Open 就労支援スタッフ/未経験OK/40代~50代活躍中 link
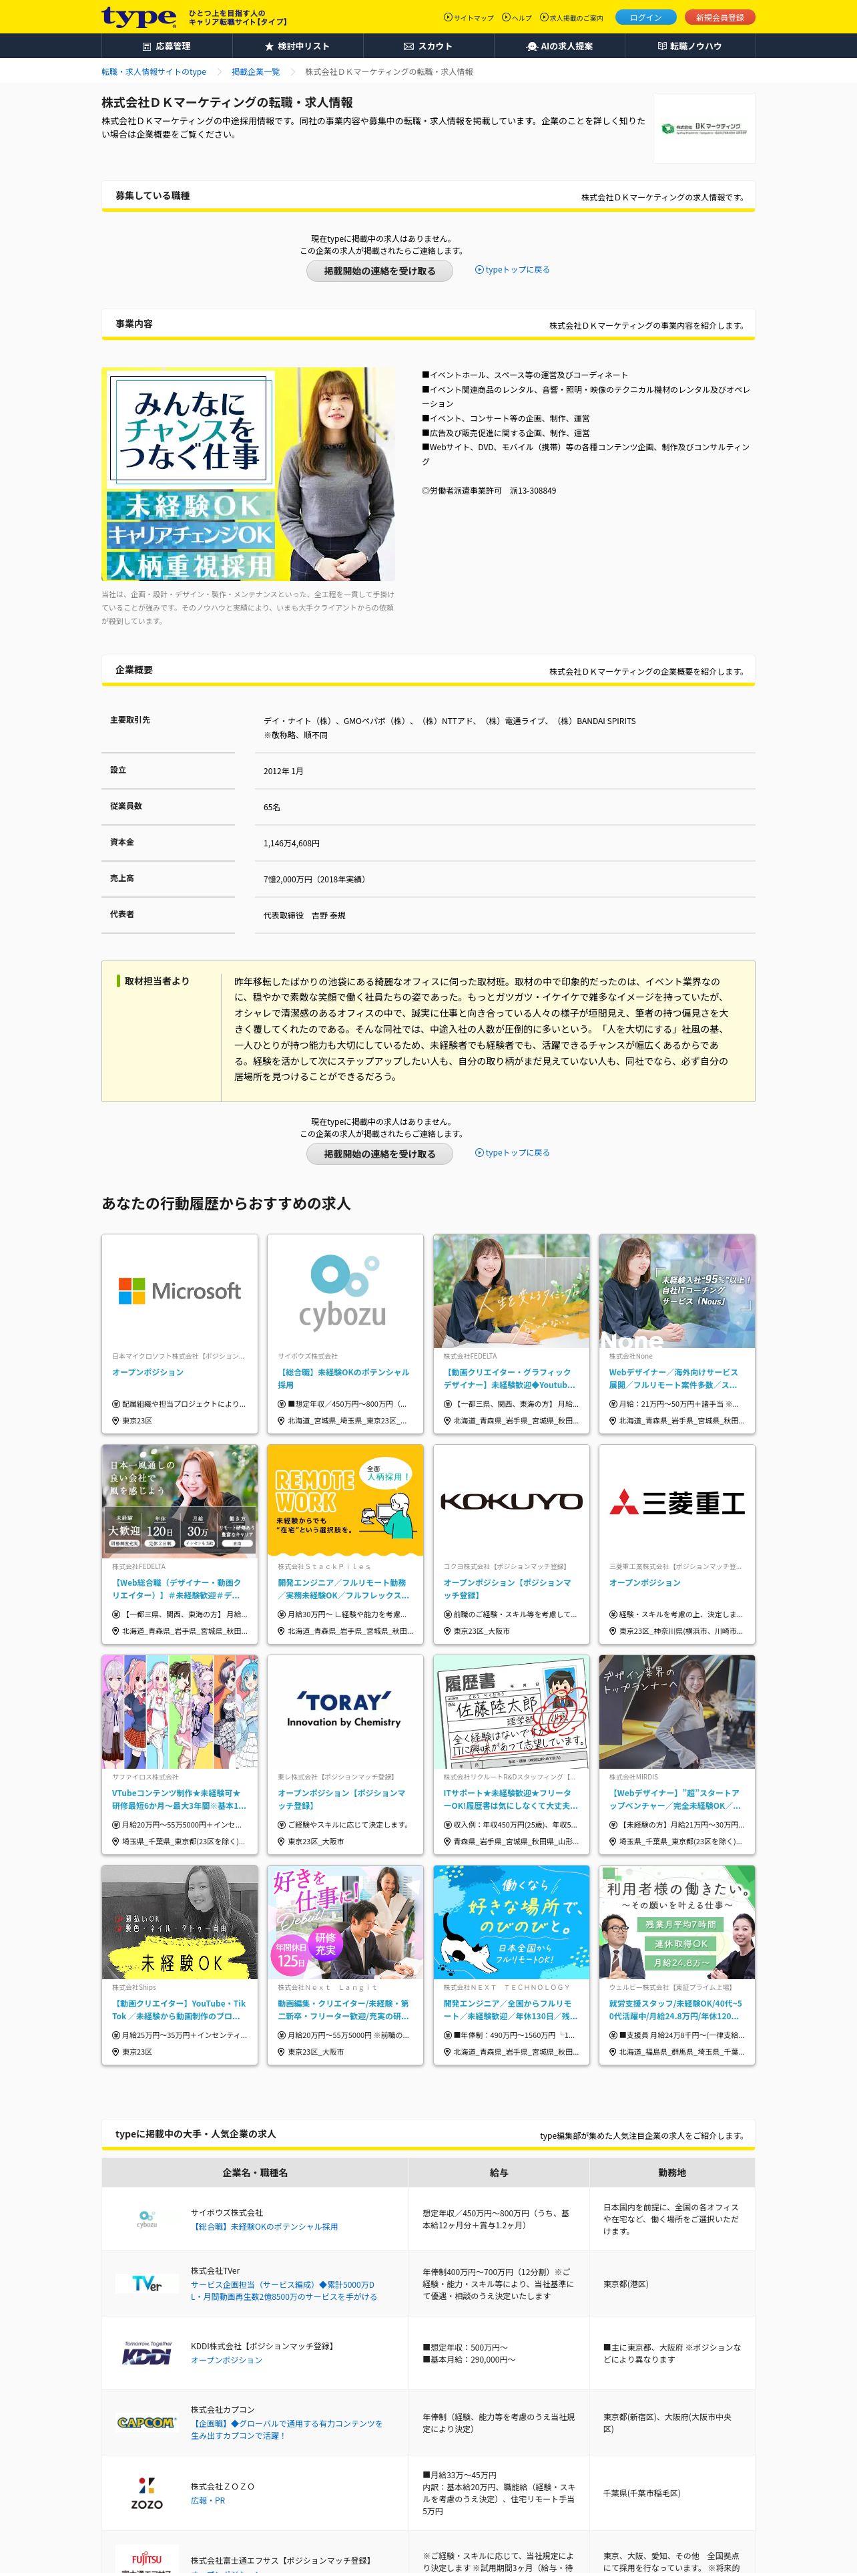The image size is (857, 2573). click(675, 2010)
